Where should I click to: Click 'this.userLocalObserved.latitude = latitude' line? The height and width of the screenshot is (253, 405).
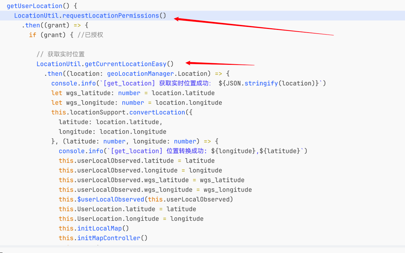[x=137, y=161]
